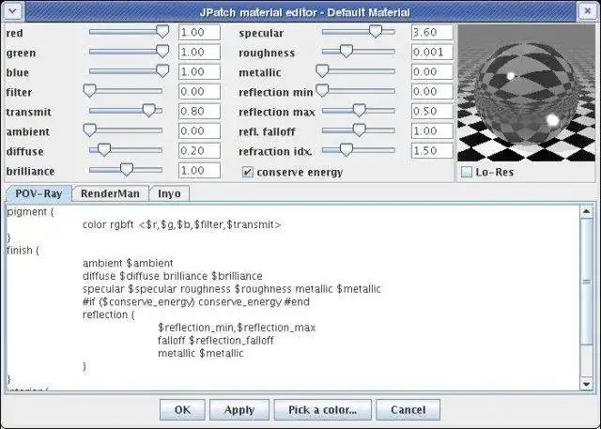601x429 pixels.
Task: Click the specular slider handle
Action: click(x=376, y=31)
